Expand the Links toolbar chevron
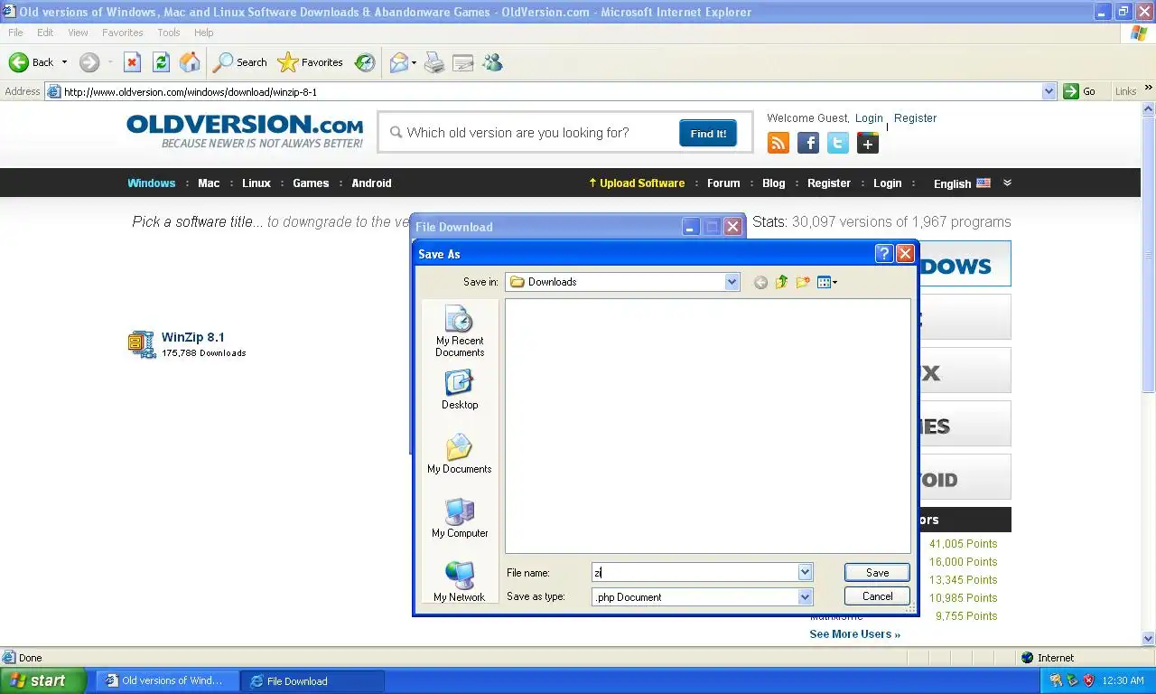The image size is (1156, 694). click(1149, 89)
